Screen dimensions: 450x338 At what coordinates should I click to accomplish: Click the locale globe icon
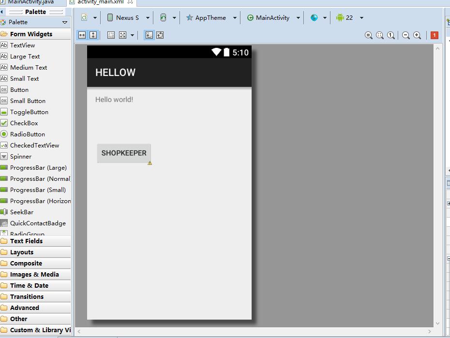click(x=314, y=18)
